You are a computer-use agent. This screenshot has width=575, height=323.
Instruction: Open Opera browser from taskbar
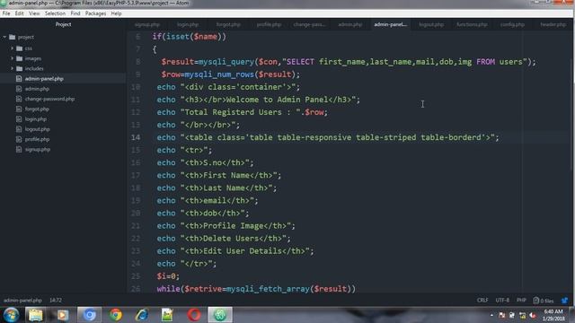point(194,315)
